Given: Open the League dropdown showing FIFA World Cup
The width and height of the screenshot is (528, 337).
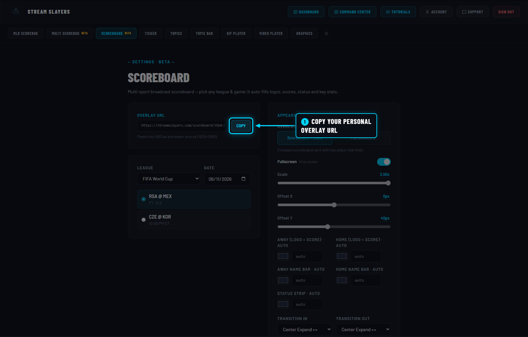Looking at the screenshot, I should coord(169,179).
